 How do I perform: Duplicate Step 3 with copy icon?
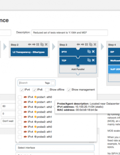pyautogui.click(x=91, y=44)
